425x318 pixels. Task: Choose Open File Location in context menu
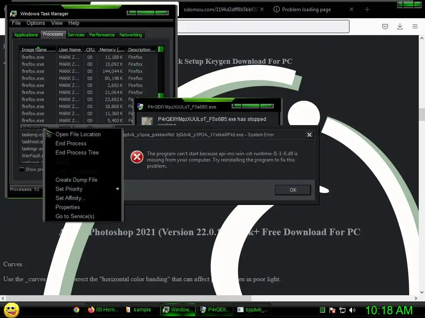78,135
